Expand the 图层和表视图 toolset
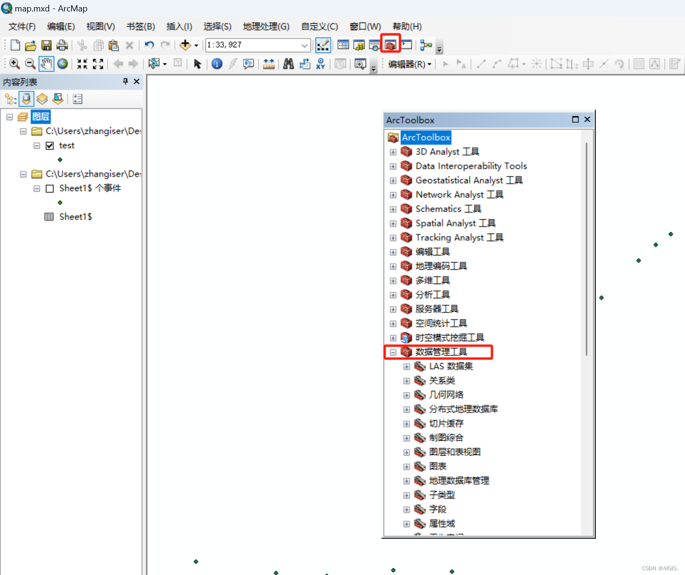 (407, 453)
